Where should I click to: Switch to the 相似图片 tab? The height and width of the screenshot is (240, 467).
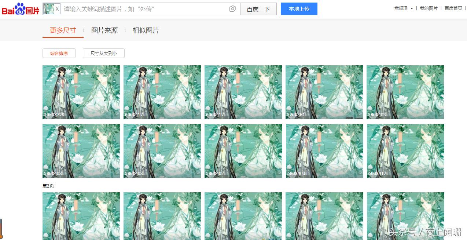click(146, 30)
